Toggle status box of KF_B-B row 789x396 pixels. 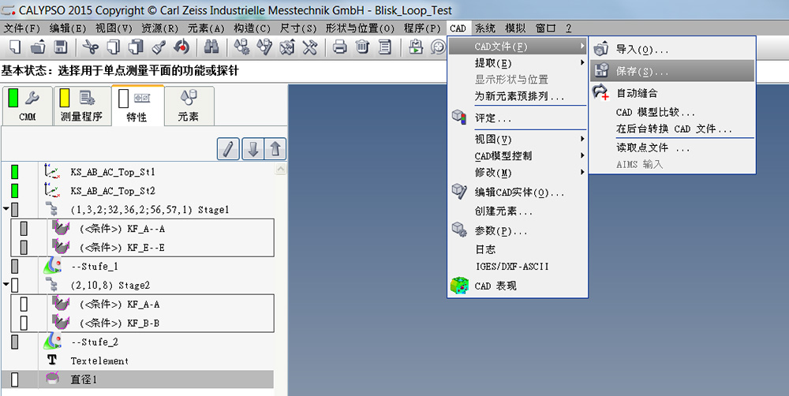tap(24, 323)
